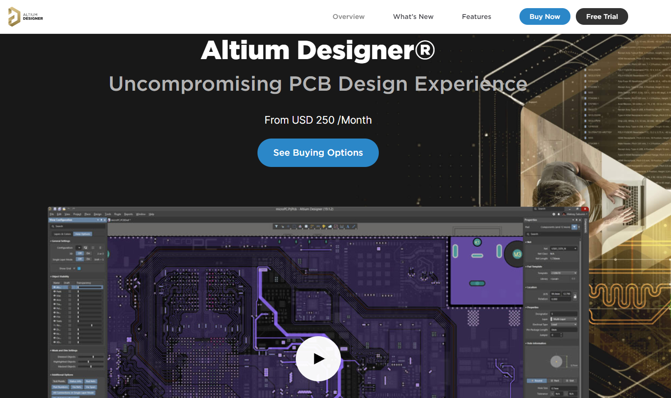
Task: Click See Buying Options button
Action: tap(318, 153)
